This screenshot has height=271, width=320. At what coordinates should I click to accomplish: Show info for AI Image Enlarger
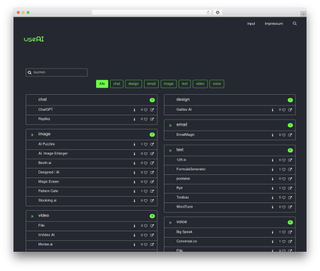pos(134,154)
